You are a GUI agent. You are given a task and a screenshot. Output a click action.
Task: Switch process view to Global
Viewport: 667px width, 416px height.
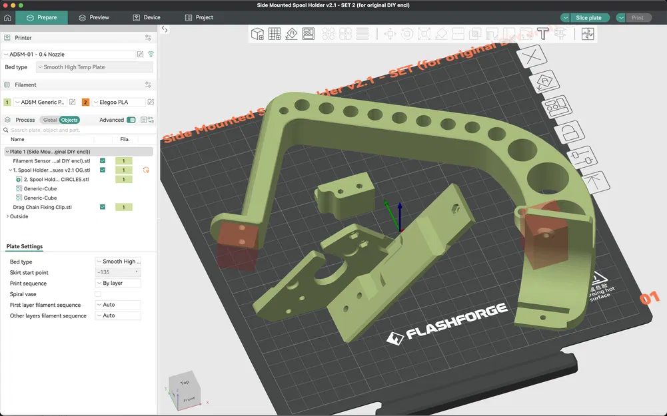50,120
